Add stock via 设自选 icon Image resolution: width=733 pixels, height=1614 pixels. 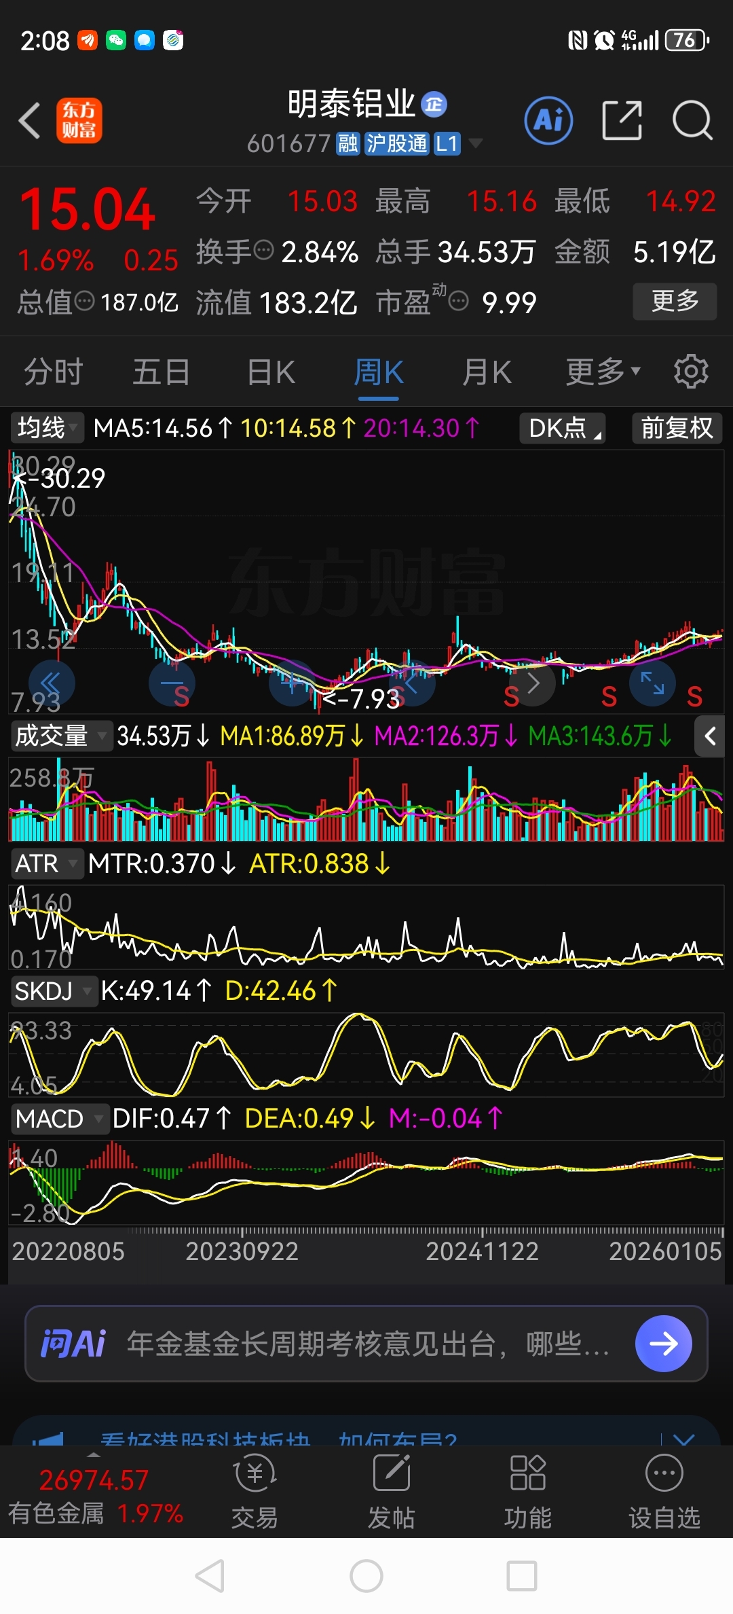pyautogui.click(x=664, y=1490)
